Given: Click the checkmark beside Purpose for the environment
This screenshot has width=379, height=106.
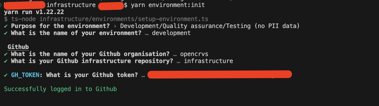Looking at the screenshot, I should 6,26.
